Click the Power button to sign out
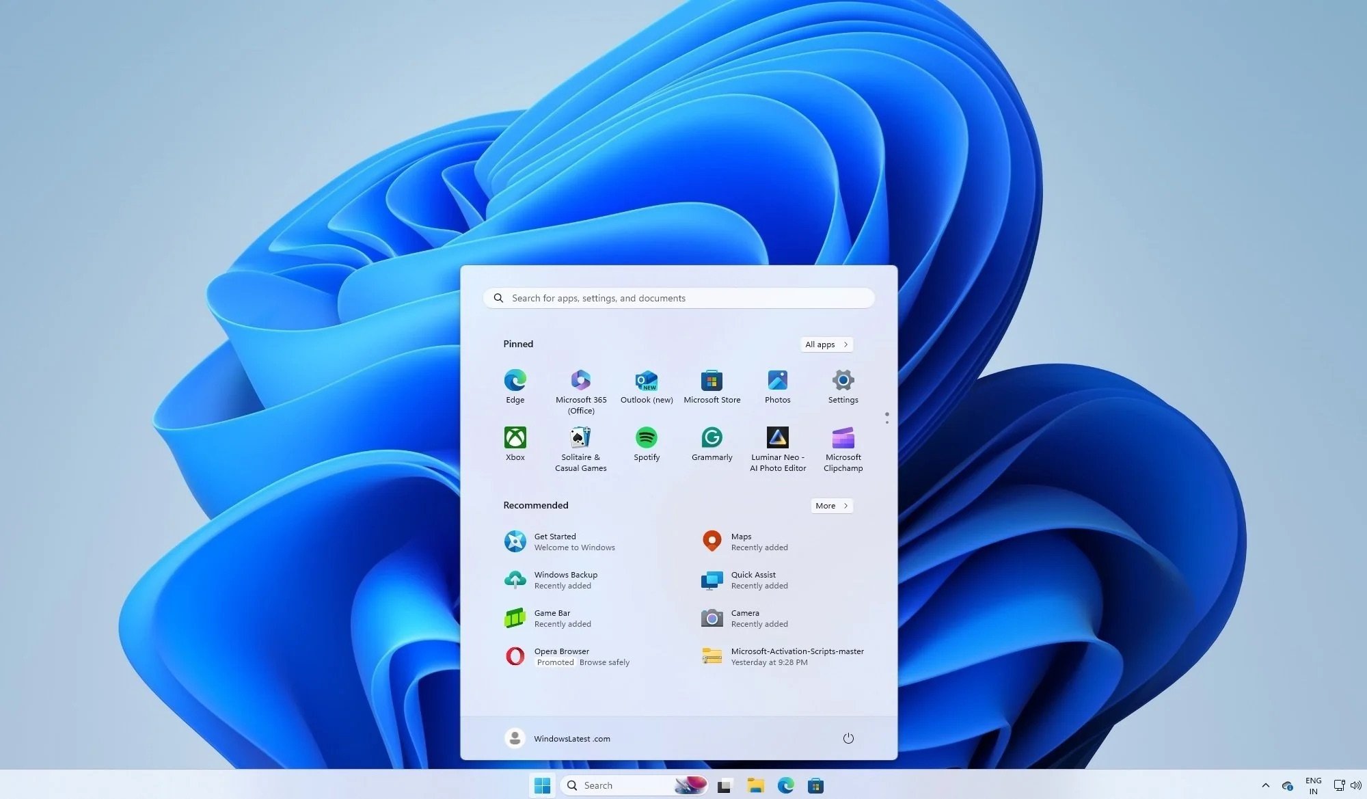Screen dimensions: 1367x799 tap(847, 738)
